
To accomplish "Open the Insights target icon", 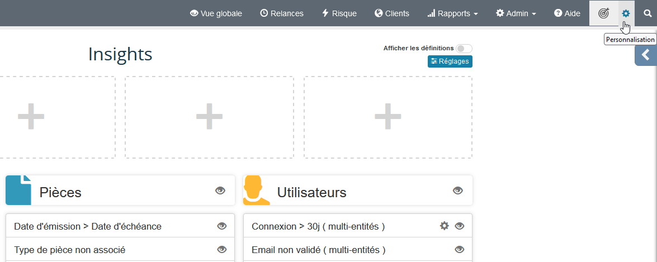I will click(603, 13).
